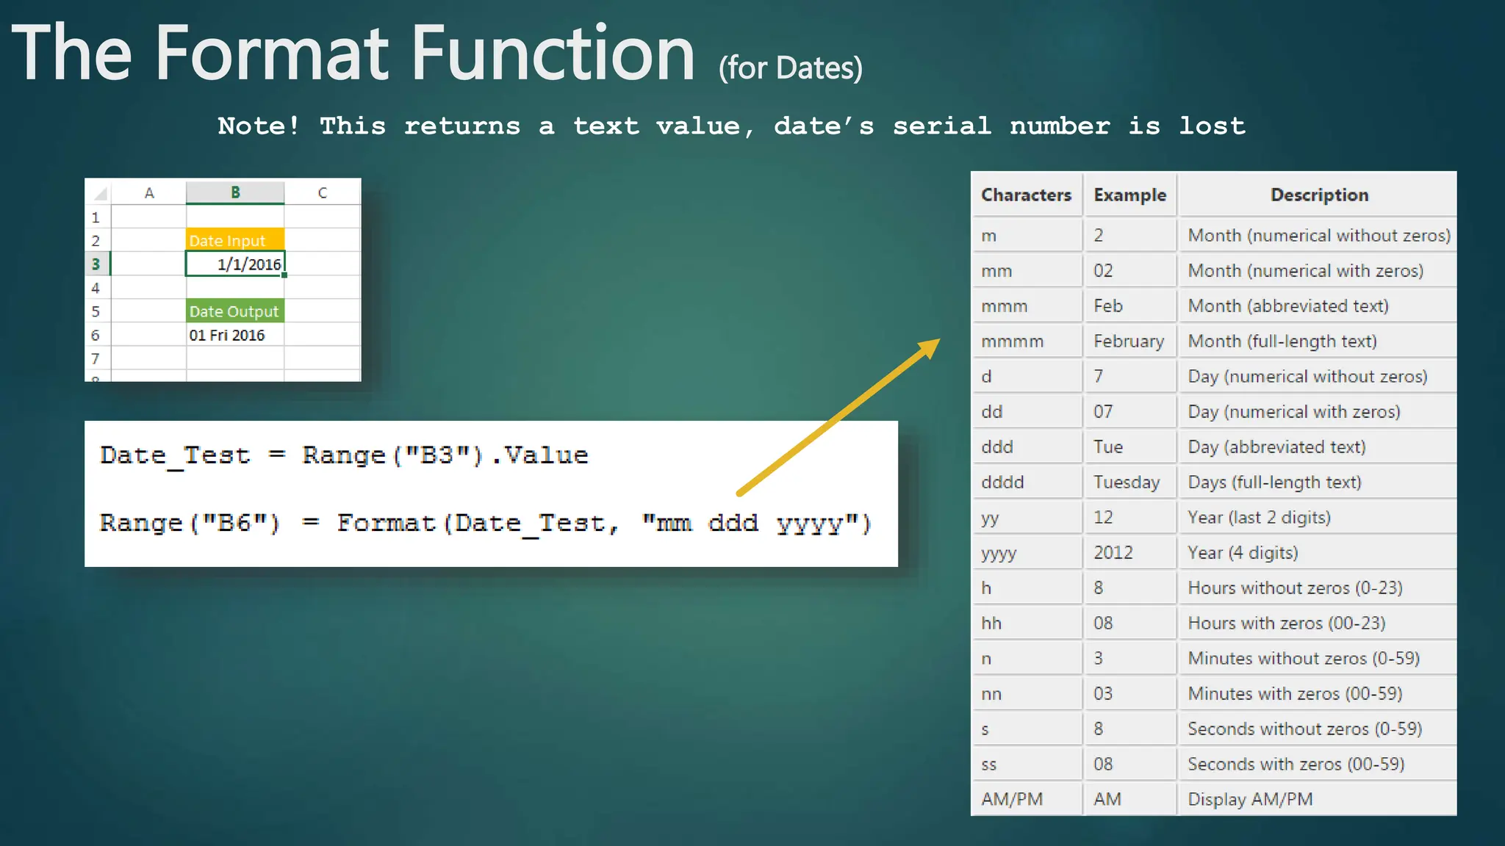Screen dimensions: 1505x846
Task: Click the Range("B6") = Format code line
Action: point(486,524)
